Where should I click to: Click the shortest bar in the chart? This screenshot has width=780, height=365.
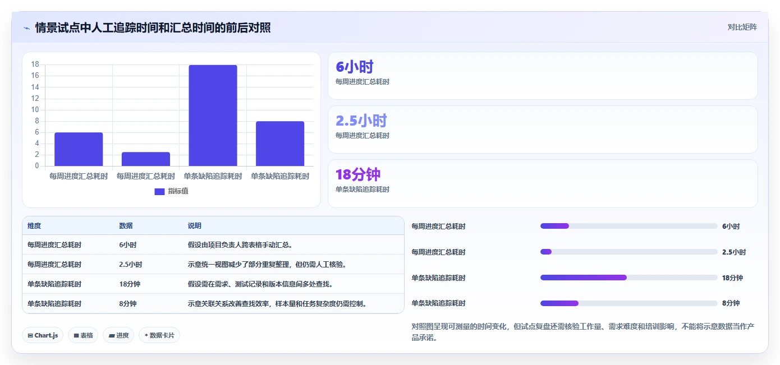[x=146, y=159]
